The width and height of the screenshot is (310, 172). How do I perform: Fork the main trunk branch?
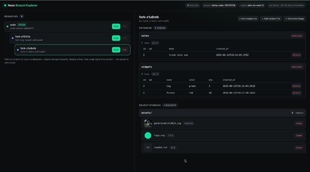pyautogui.click(x=116, y=26)
